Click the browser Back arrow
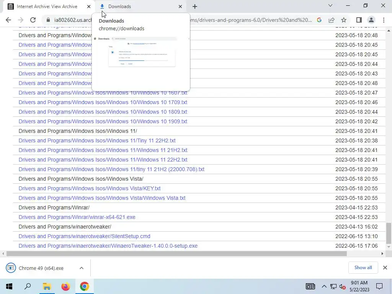This screenshot has height=294, width=392. pos(8,20)
